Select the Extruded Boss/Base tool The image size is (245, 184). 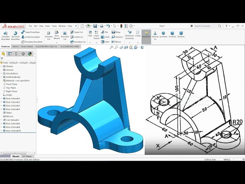pos(6,36)
